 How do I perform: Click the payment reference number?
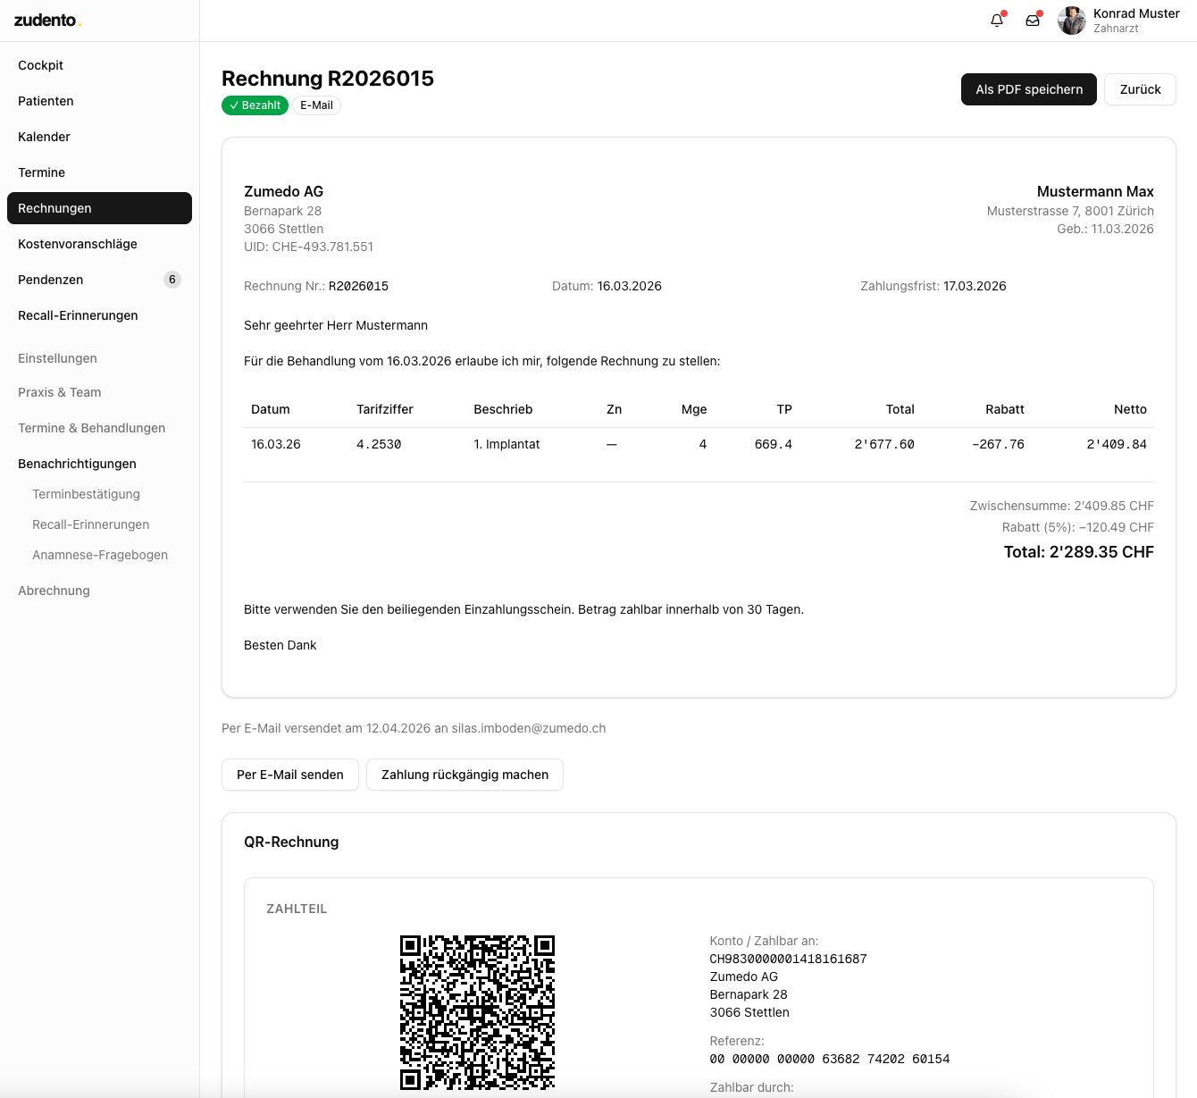coord(829,1059)
